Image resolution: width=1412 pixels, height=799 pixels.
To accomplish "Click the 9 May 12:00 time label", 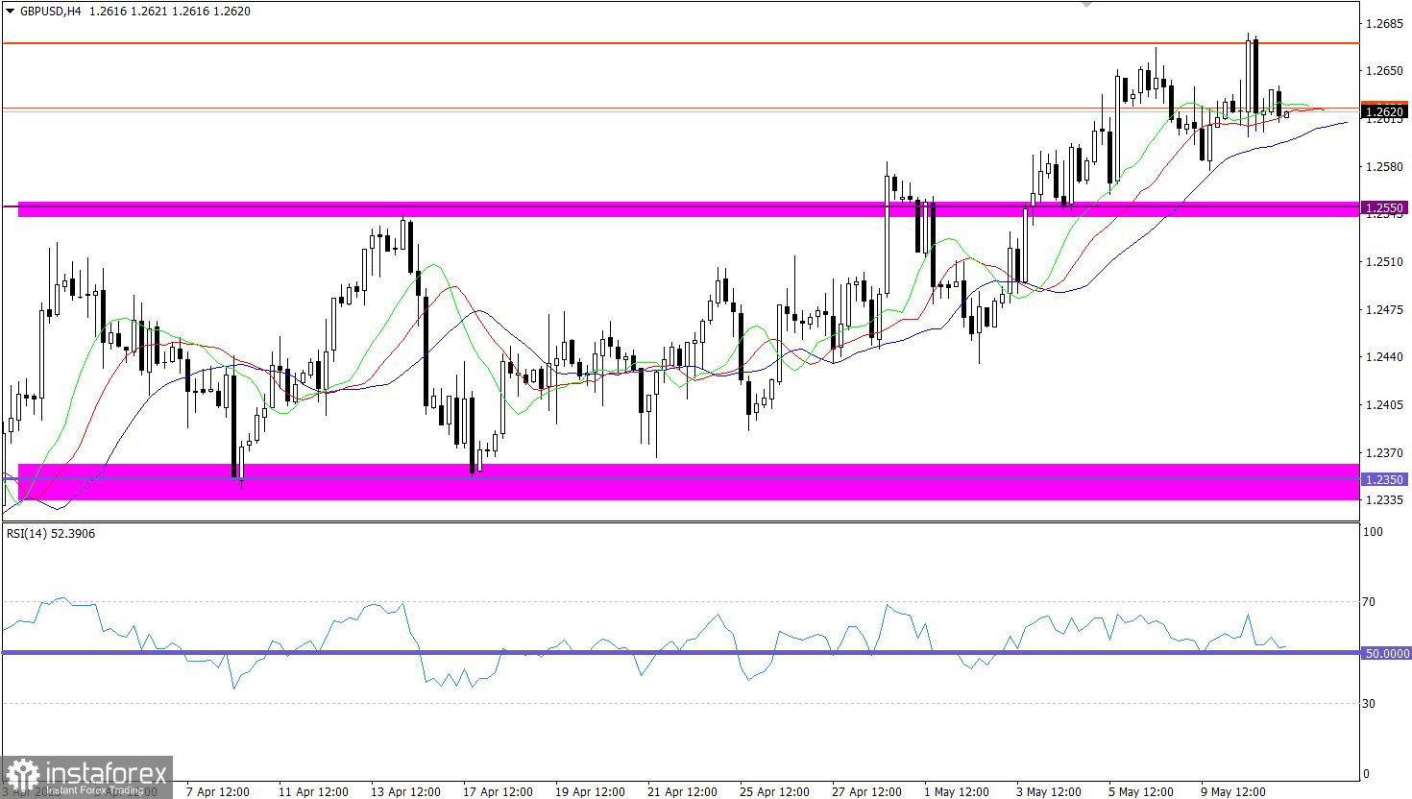I will pyautogui.click(x=1233, y=792).
